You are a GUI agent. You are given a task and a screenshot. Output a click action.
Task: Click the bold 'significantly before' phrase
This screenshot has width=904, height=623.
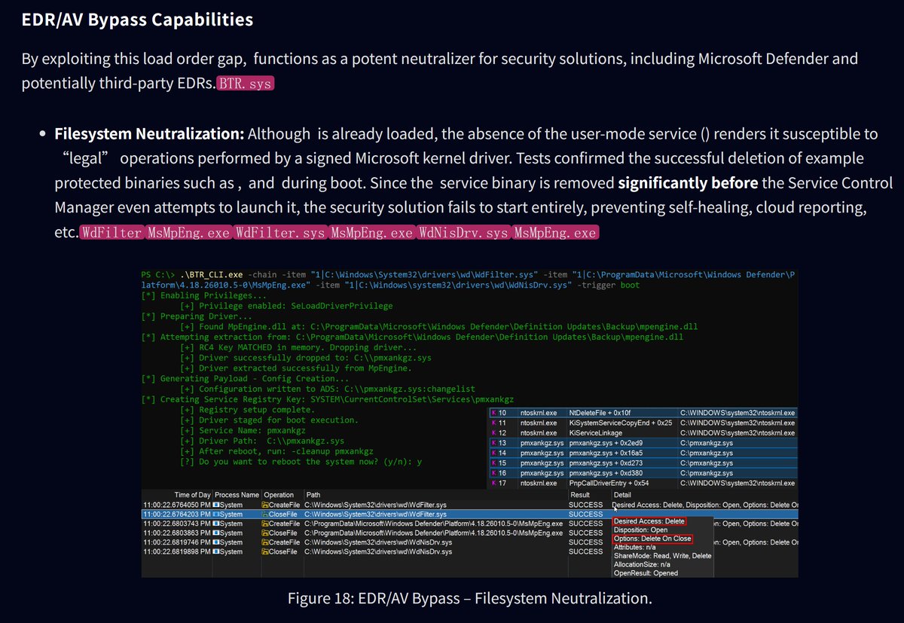click(689, 183)
